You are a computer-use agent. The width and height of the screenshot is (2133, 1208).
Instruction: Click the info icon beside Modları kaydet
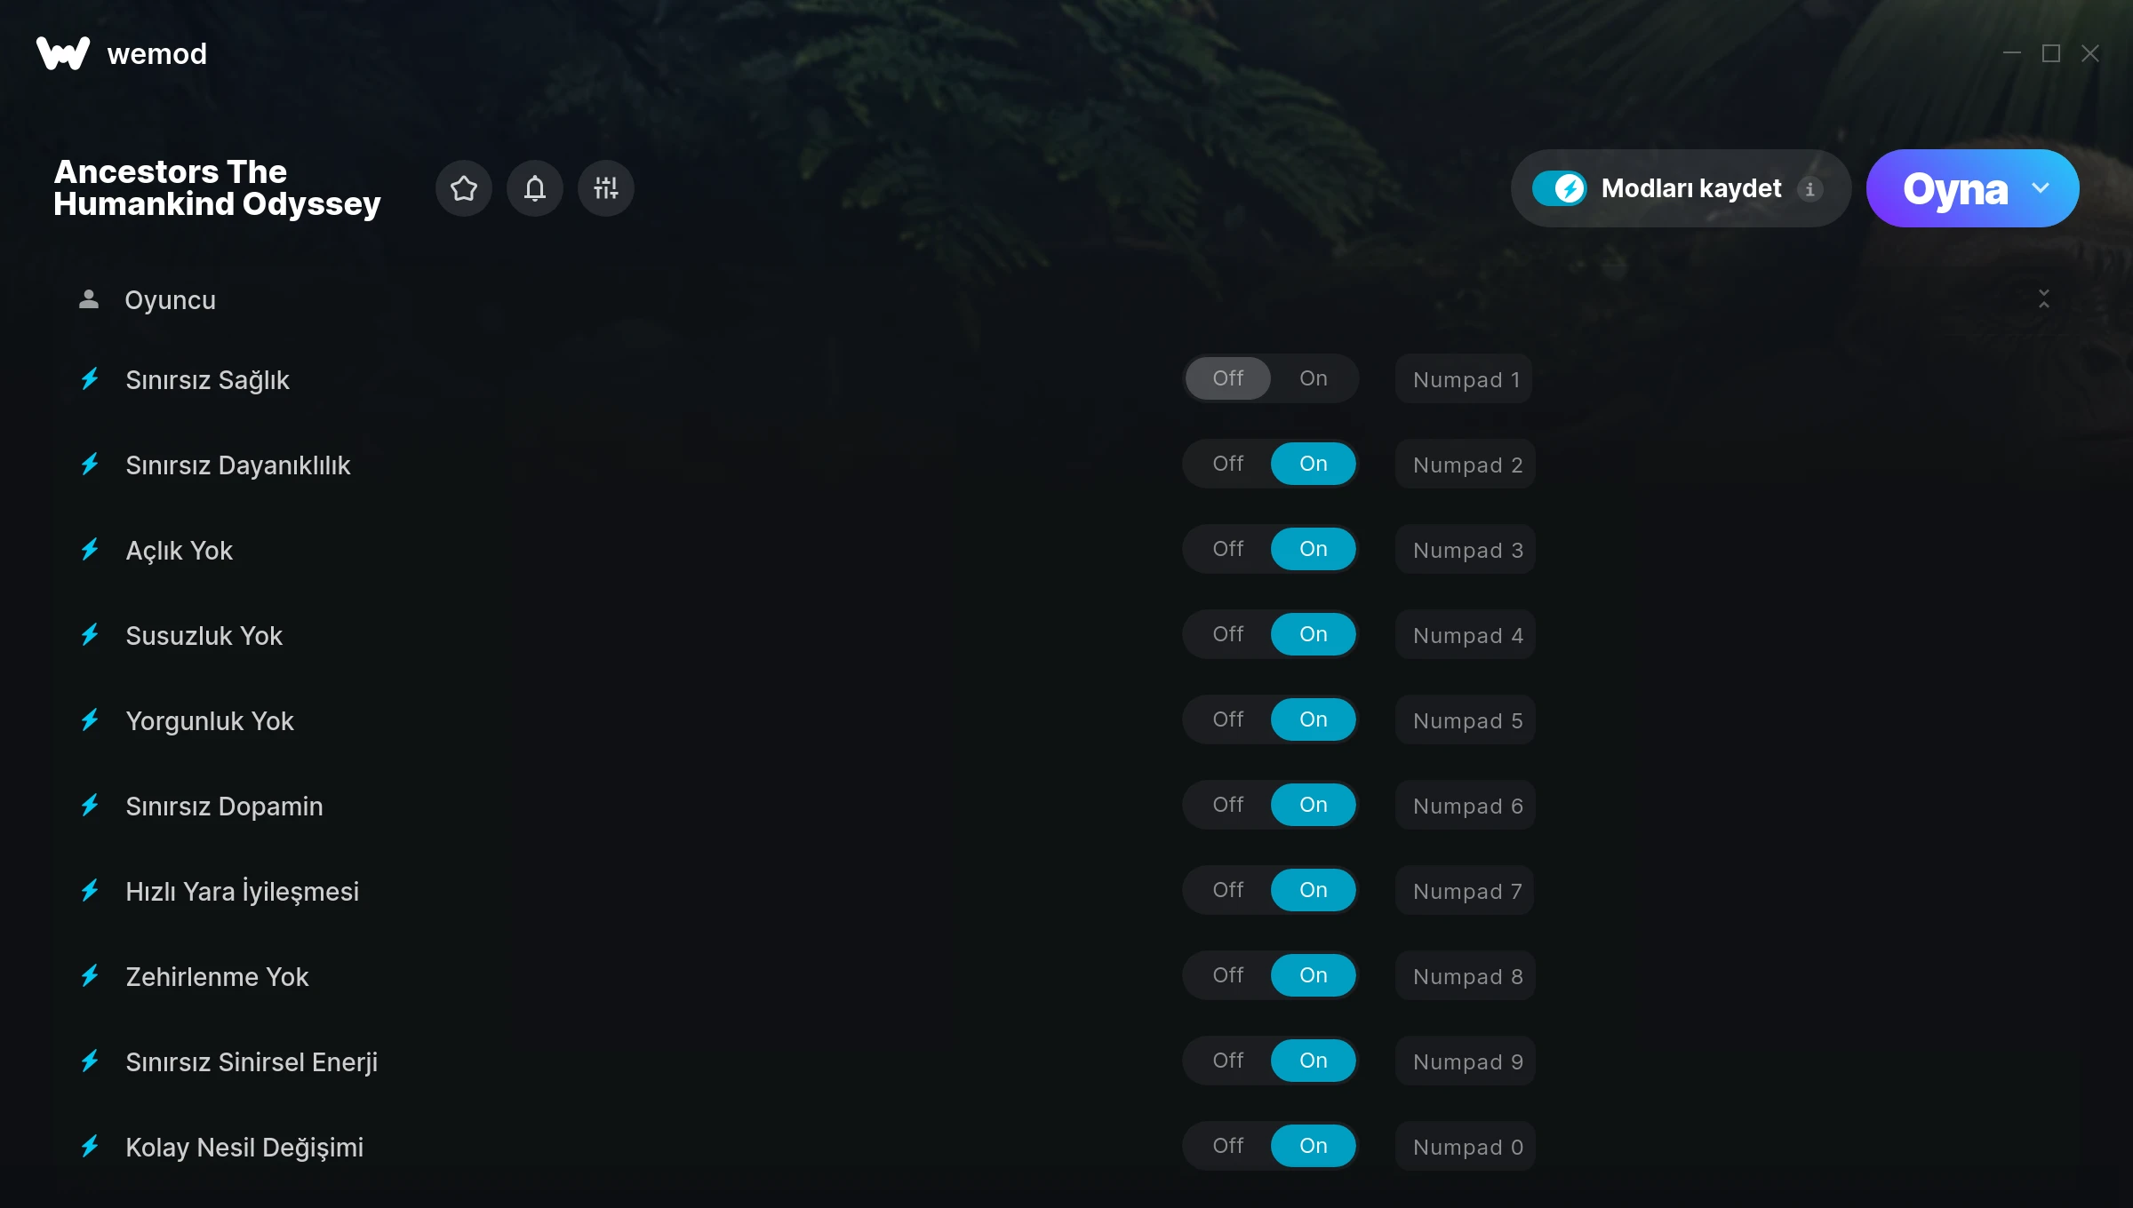click(1809, 188)
